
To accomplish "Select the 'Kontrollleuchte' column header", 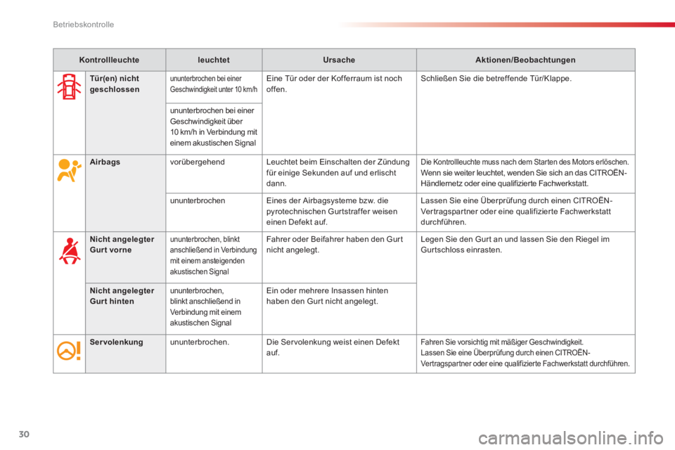I will 110,60.
